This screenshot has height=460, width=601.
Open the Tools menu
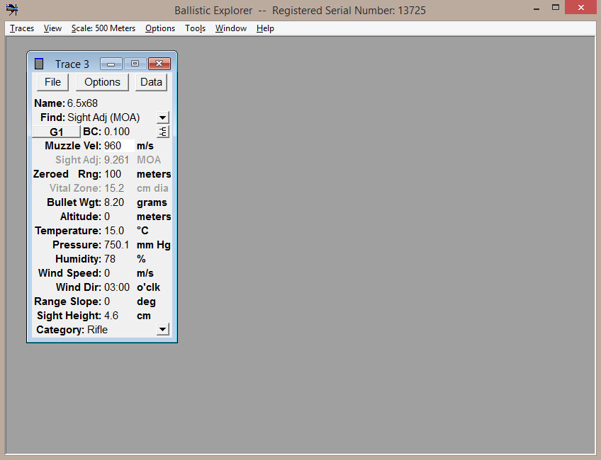click(195, 28)
